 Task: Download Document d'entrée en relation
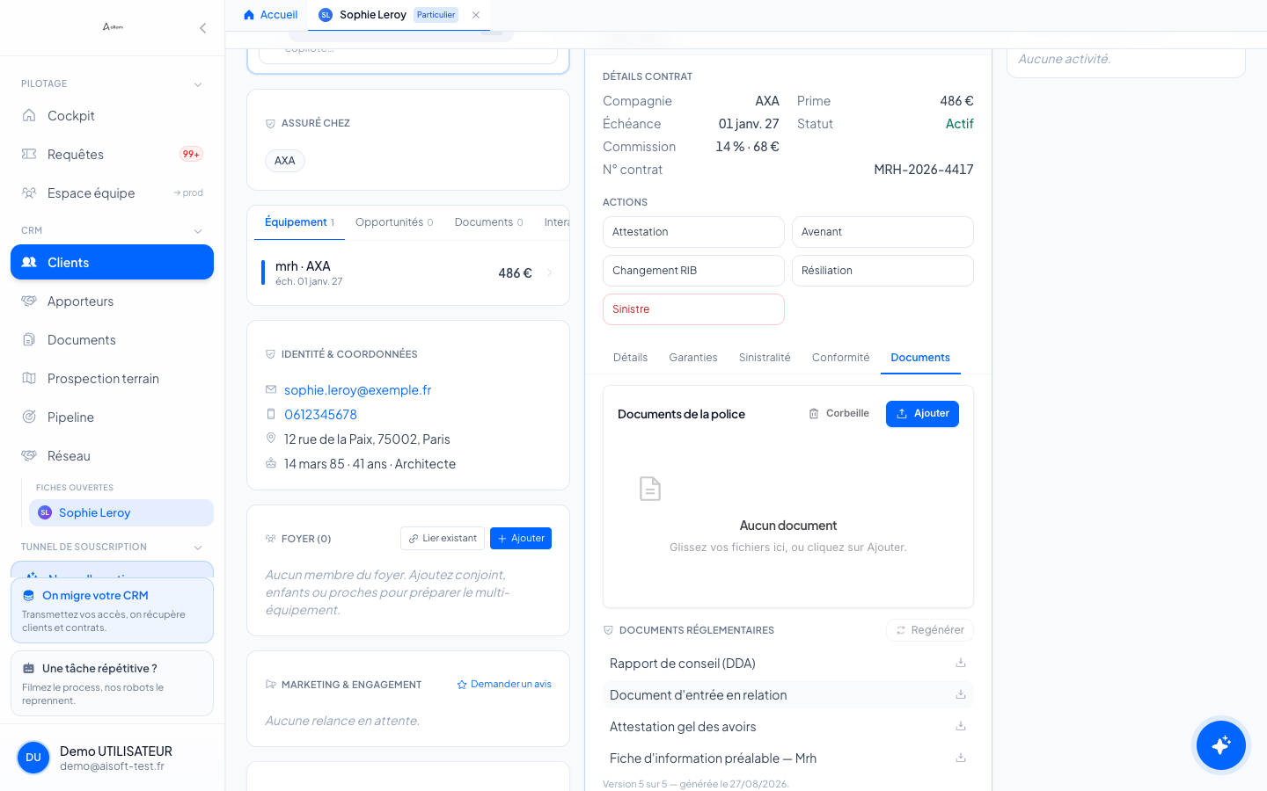click(x=961, y=694)
